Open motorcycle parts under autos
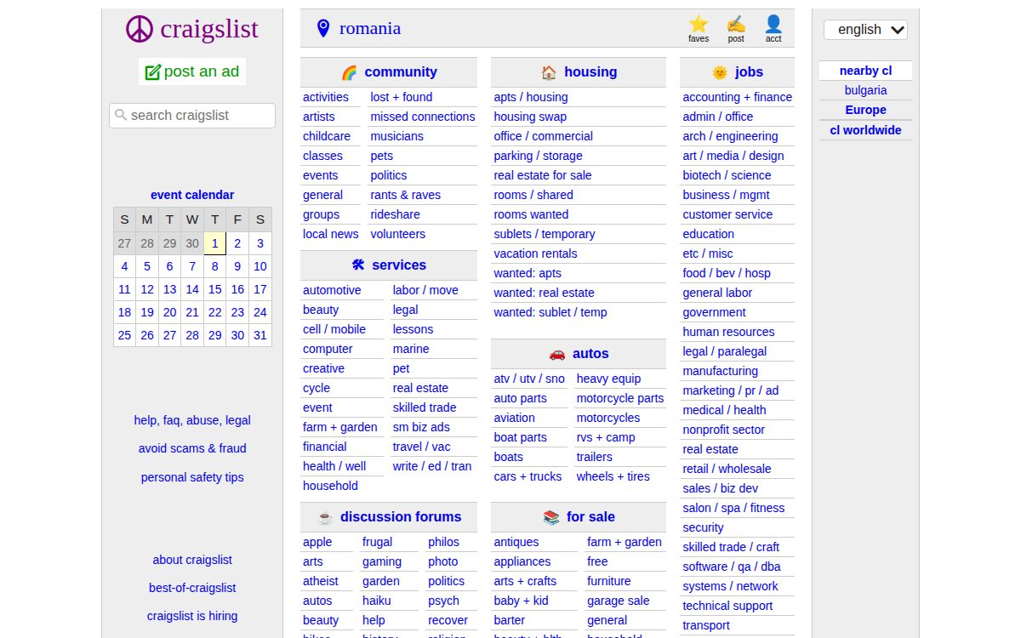 [620, 398]
